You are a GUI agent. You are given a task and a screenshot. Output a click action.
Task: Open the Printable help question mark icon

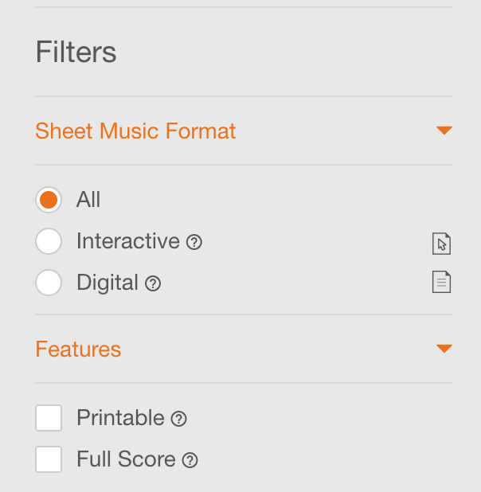point(178,419)
